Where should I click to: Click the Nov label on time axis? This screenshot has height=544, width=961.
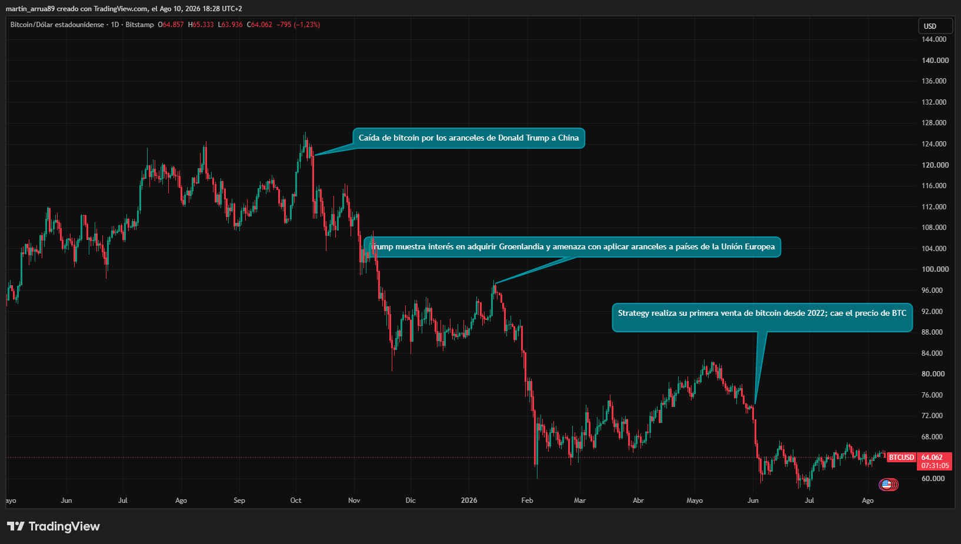(354, 500)
